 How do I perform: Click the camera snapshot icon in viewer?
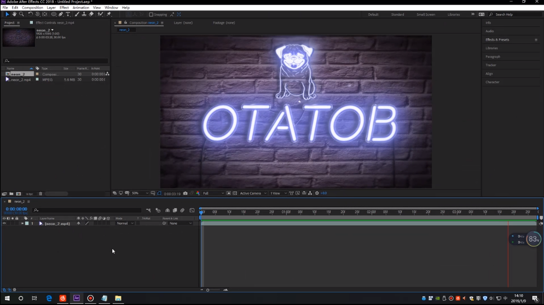click(185, 193)
